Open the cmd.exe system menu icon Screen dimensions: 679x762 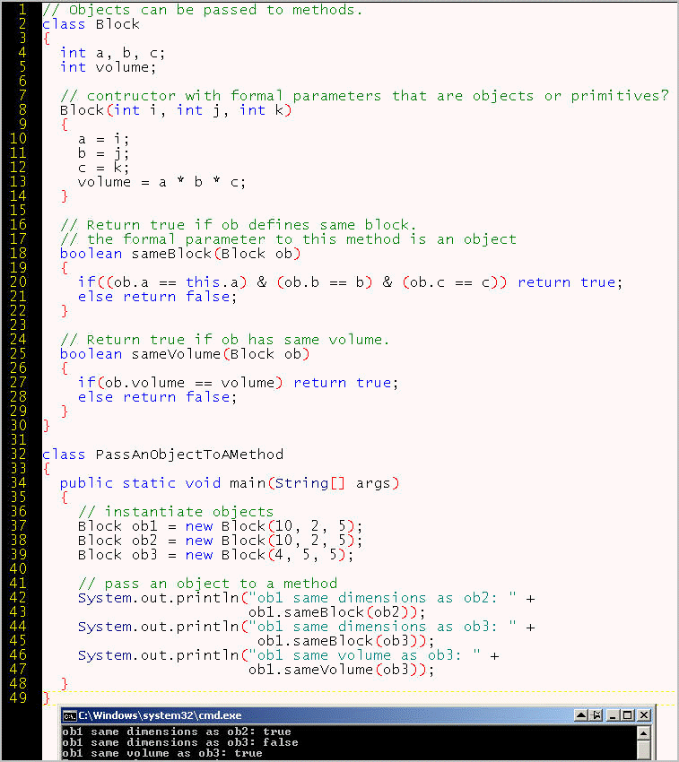[x=70, y=716]
